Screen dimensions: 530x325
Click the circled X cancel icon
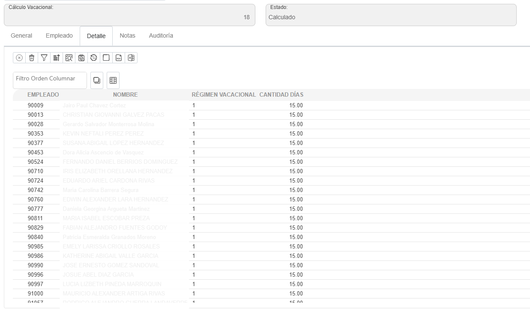click(x=19, y=58)
